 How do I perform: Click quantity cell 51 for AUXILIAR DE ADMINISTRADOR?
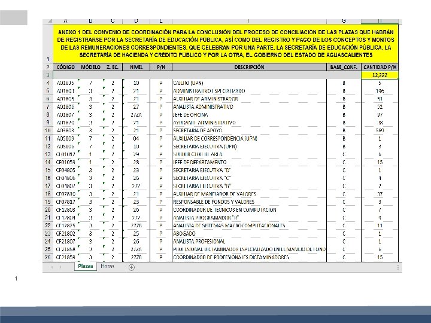[x=380, y=99]
